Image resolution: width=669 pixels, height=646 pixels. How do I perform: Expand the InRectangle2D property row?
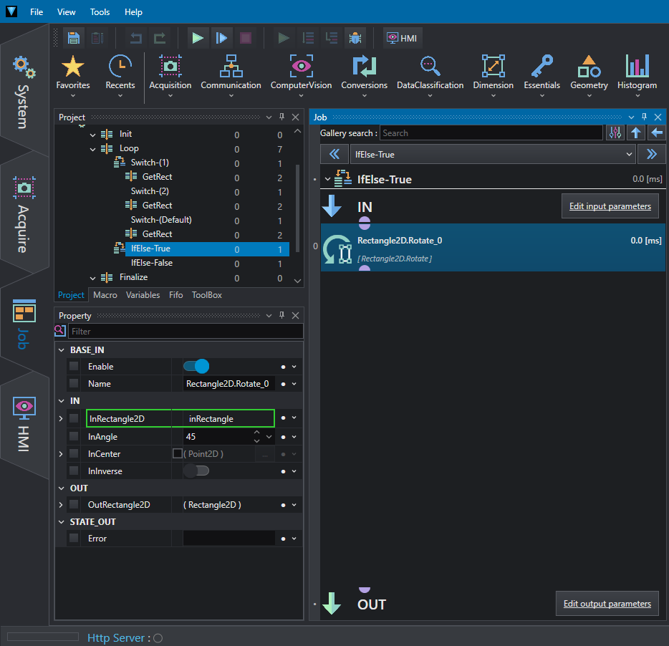click(61, 418)
